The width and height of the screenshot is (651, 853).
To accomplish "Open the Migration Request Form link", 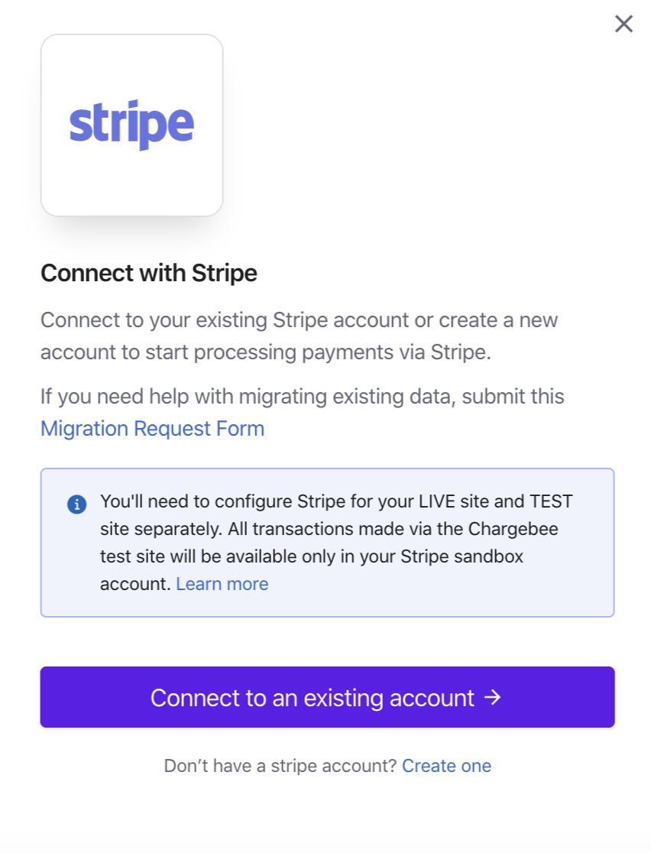I will (x=152, y=429).
